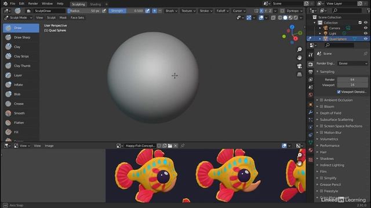This screenshot has height=208, width=371.
Task: Enable the Ambient Occlusion checkbox
Action: [x=322, y=100]
